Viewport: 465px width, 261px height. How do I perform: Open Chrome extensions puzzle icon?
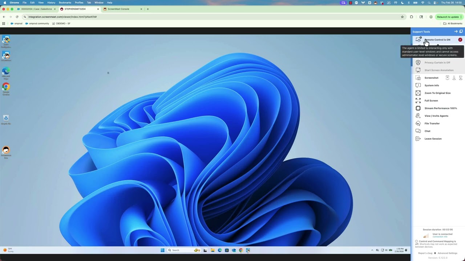[412, 17]
